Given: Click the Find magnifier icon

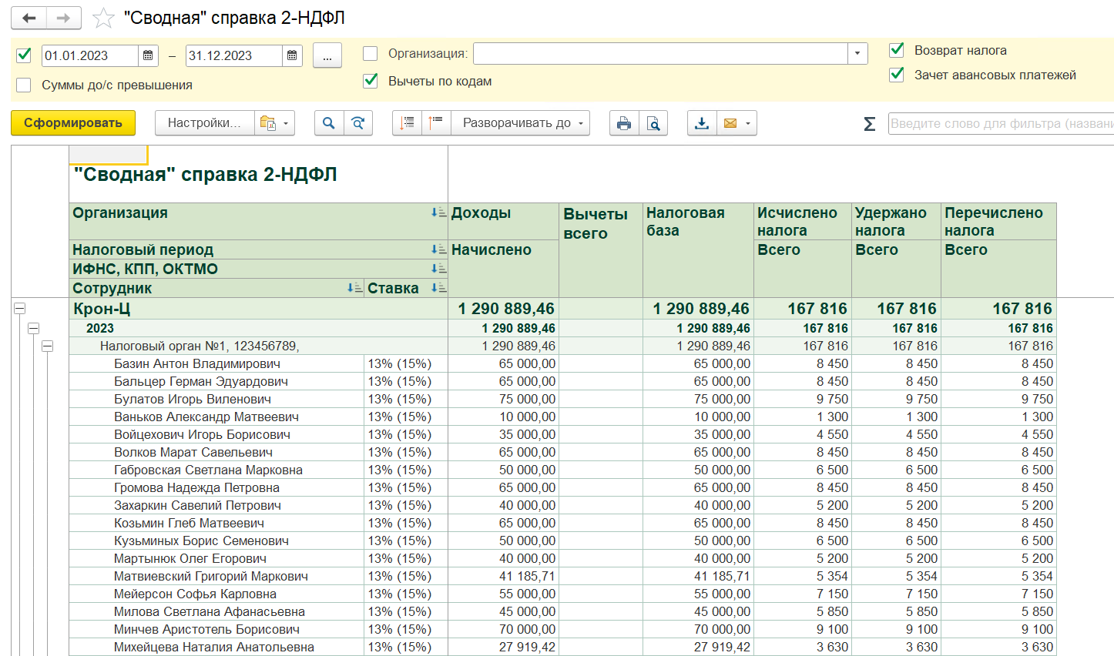Looking at the screenshot, I should point(329,123).
